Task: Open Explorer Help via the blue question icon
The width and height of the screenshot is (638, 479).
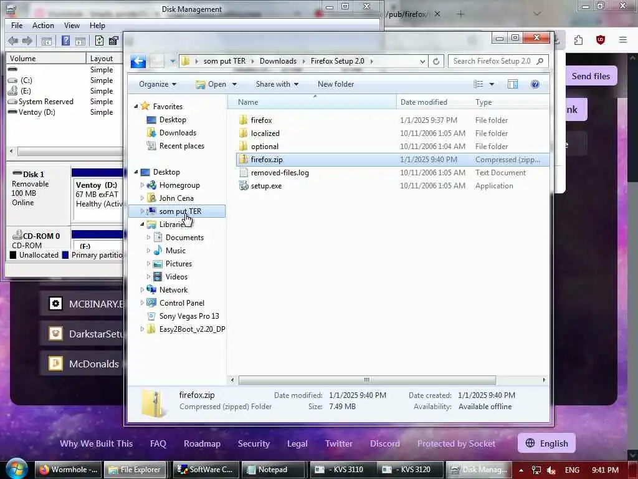Action: [x=535, y=84]
